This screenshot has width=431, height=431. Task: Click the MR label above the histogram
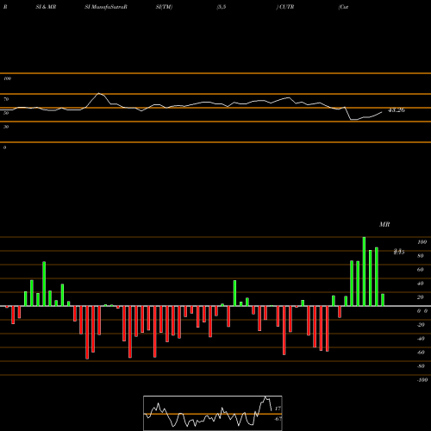[x=384, y=224]
